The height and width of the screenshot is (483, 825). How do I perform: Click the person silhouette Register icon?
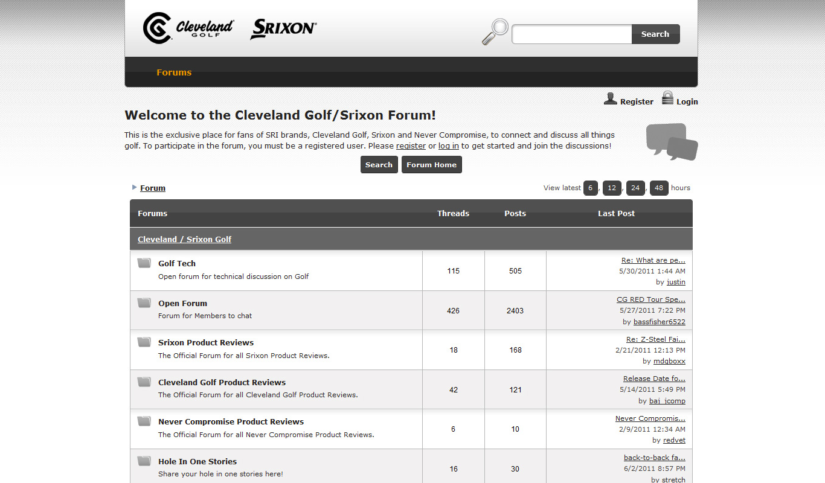click(610, 98)
